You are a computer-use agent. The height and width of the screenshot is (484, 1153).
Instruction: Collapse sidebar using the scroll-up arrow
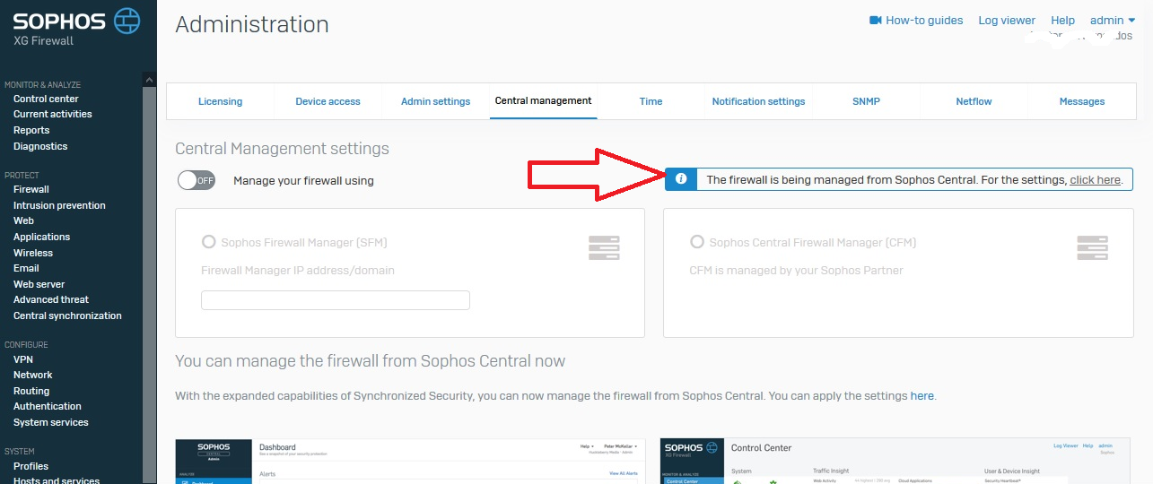(x=150, y=80)
